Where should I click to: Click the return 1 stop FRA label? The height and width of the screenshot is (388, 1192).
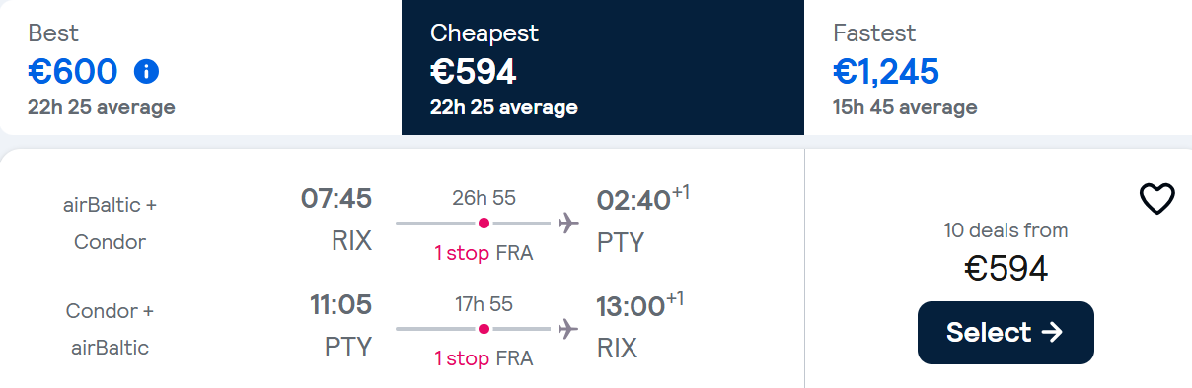point(484,358)
